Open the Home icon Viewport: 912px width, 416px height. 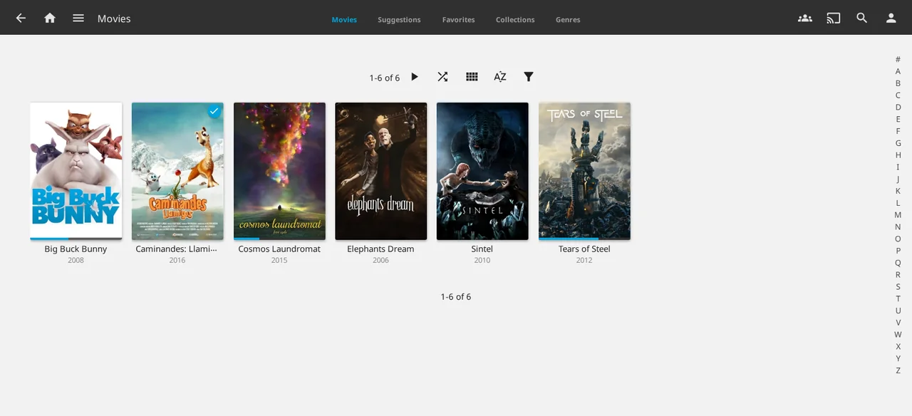(50, 19)
